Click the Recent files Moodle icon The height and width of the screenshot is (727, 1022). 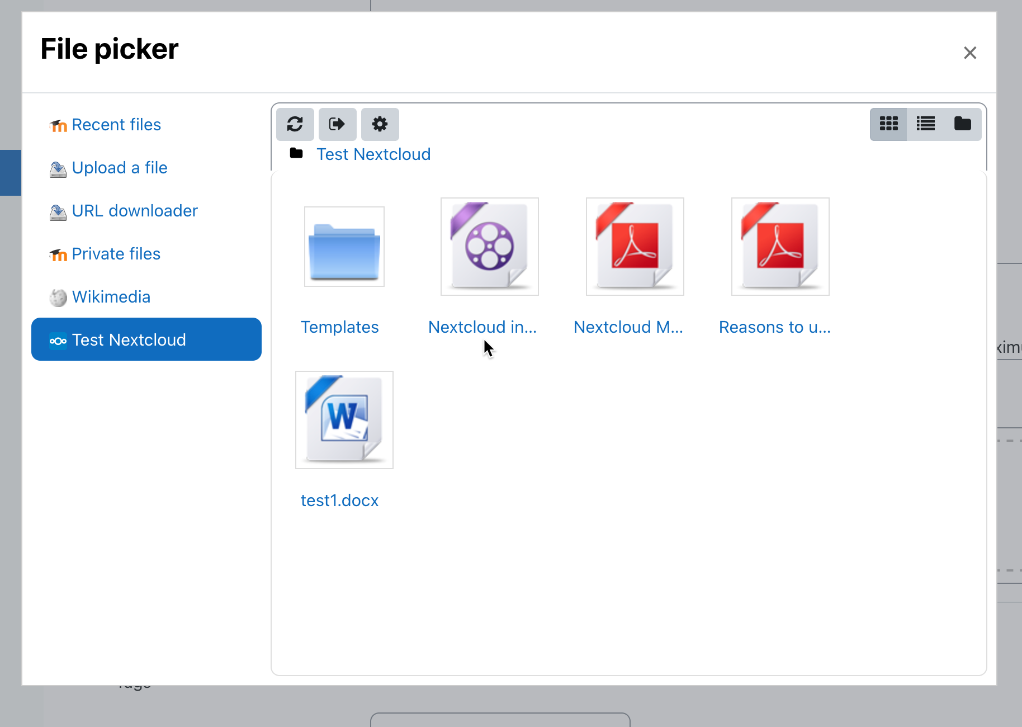click(x=58, y=126)
